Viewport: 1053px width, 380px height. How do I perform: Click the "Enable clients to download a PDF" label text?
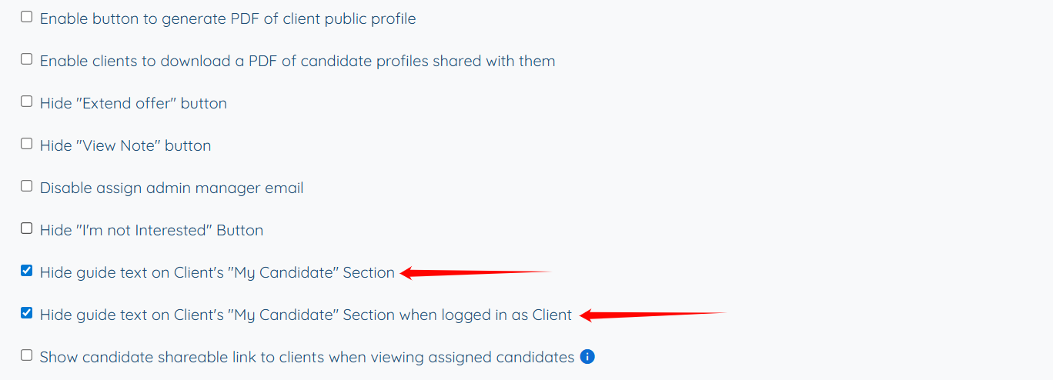[297, 61]
